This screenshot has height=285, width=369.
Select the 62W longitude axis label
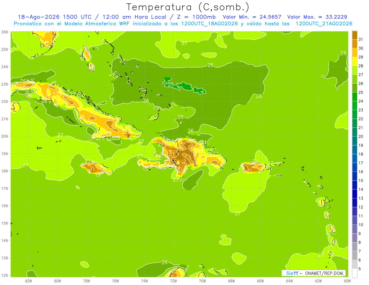point(318,281)
